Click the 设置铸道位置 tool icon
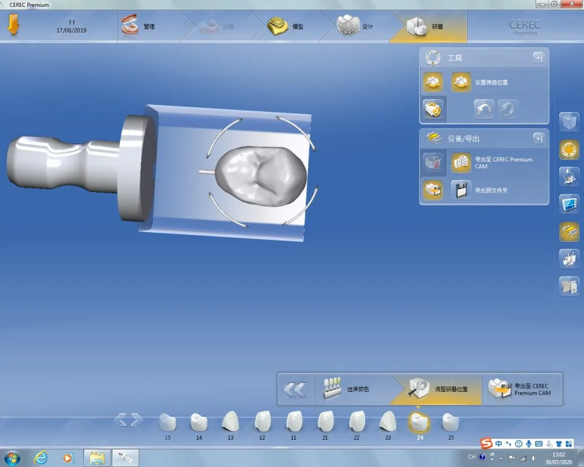The height and width of the screenshot is (467, 584). point(461,82)
